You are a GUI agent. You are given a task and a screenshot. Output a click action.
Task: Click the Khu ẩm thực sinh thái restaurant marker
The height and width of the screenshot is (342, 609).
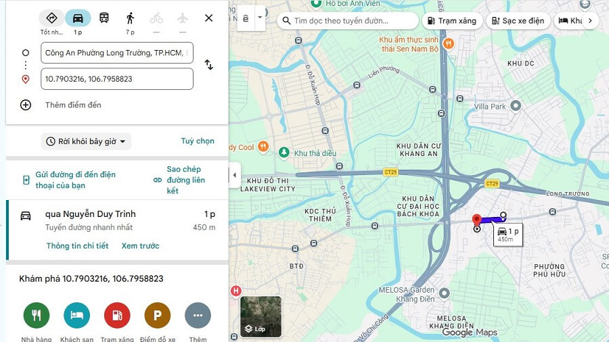[449, 43]
